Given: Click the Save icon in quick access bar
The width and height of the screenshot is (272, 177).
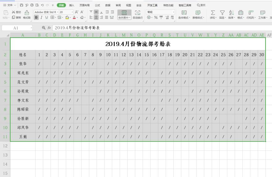Looking at the screenshot, I should coord(22,5).
